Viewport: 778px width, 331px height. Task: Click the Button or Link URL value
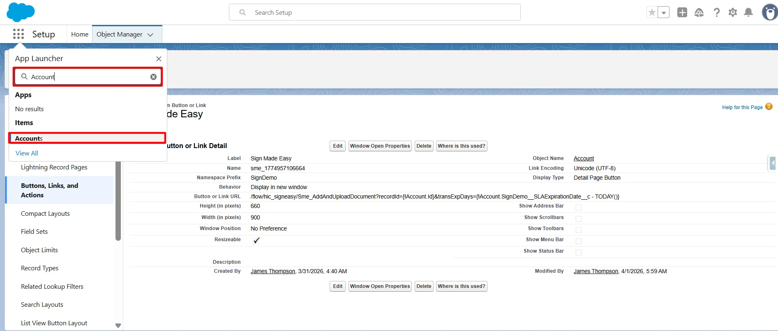pyautogui.click(x=435, y=196)
